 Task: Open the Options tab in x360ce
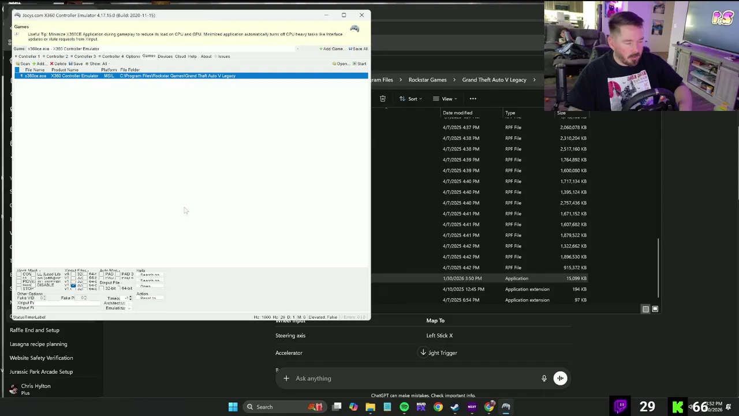point(133,57)
